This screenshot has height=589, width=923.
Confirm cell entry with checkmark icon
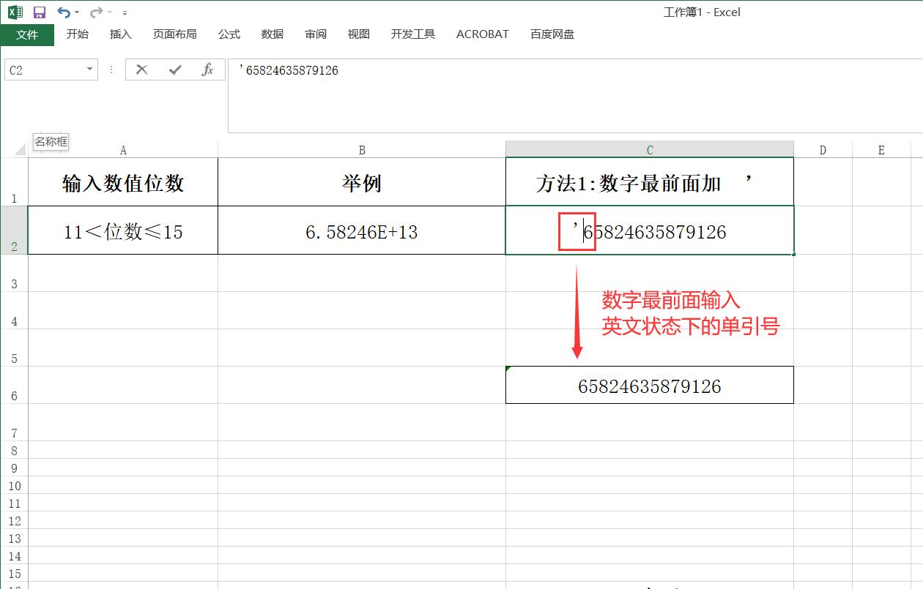175,70
